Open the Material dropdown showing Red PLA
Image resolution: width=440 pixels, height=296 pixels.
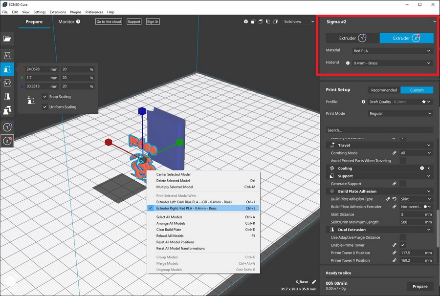[392, 51]
